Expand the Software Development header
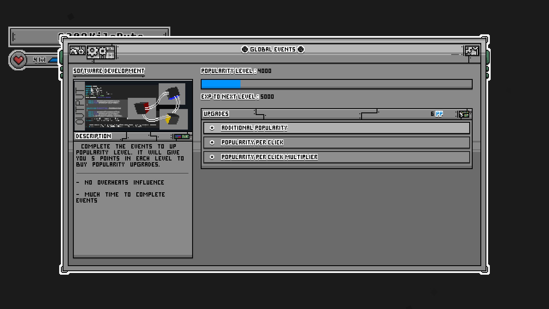The width and height of the screenshot is (549, 309). 109,71
